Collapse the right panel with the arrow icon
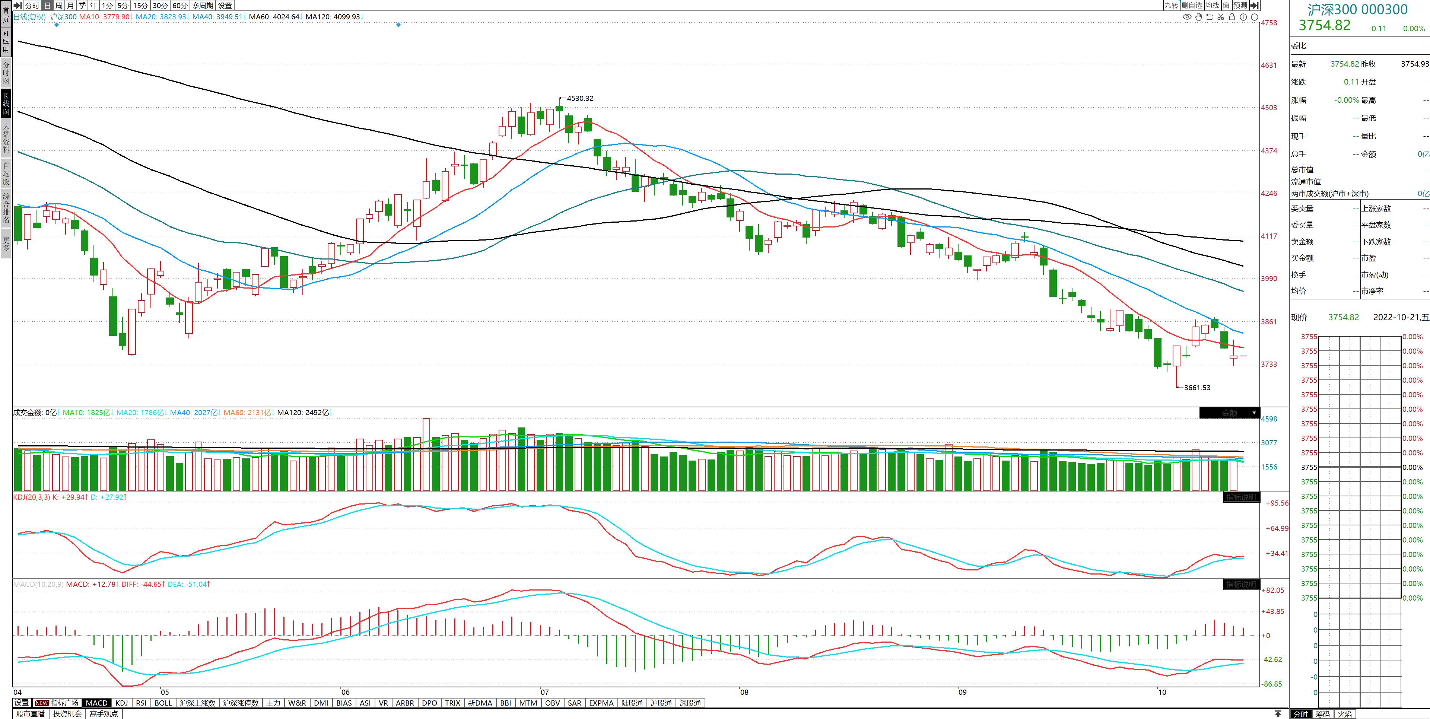The width and height of the screenshot is (1430, 719). click(1254, 6)
